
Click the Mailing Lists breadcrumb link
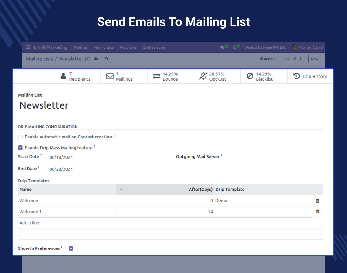pyautogui.click(x=40, y=59)
